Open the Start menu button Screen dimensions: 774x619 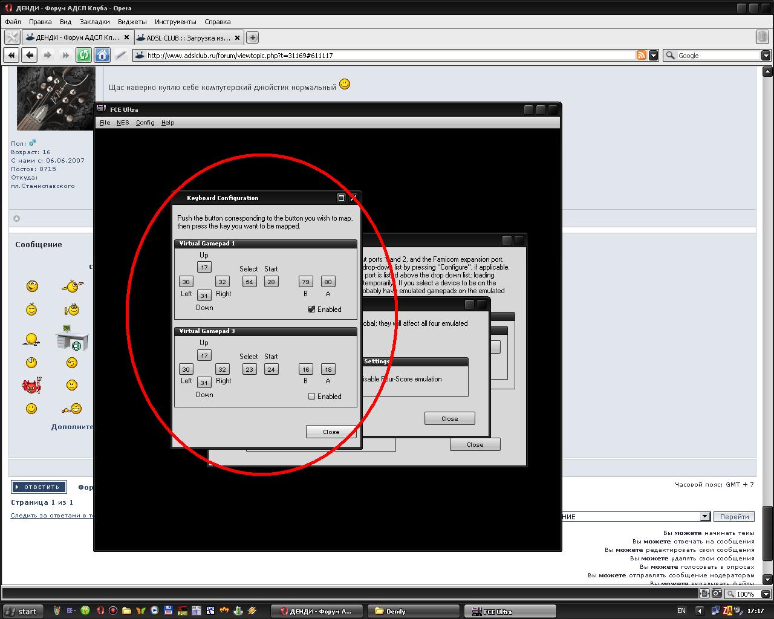pos(22,611)
